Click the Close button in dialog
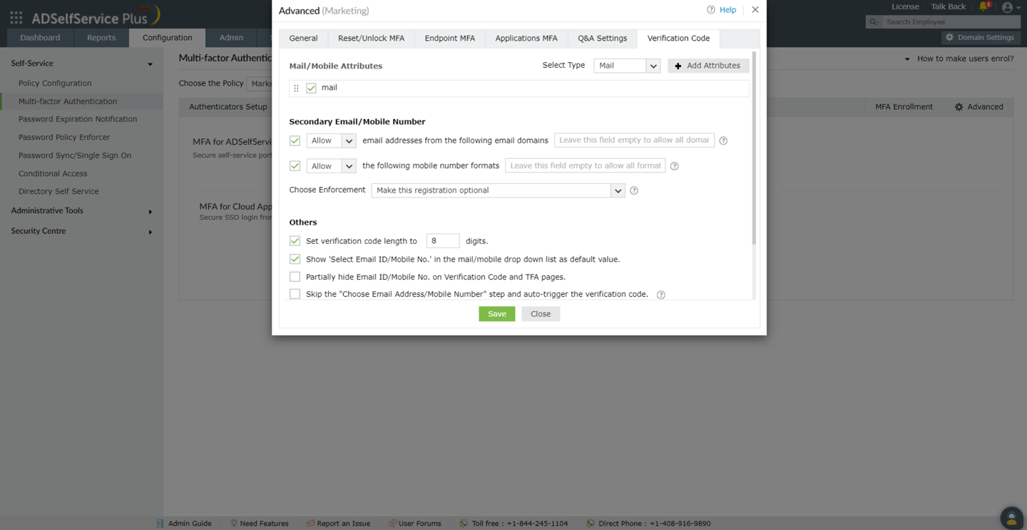Image resolution: width=1027 pixels, height=530 pixels. 541,314
